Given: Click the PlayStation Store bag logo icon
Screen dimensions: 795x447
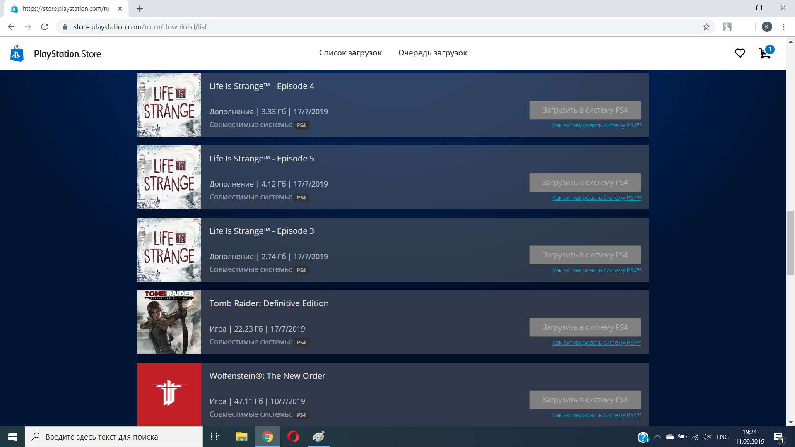Looking at the screenshot, I should pyautogui.click(x=17, y=53).
